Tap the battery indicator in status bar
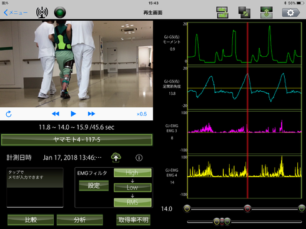Viewport: 306px width, 229px height. tap(300, 3)
